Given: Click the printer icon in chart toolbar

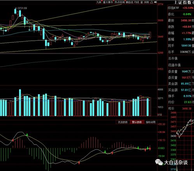Looking at the screenshot, I should (x=152, y=2).
